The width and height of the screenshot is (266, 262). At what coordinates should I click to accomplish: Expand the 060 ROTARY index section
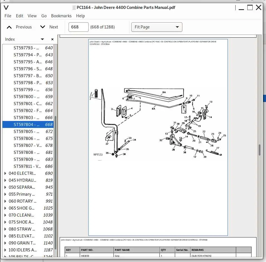[5, 201]
